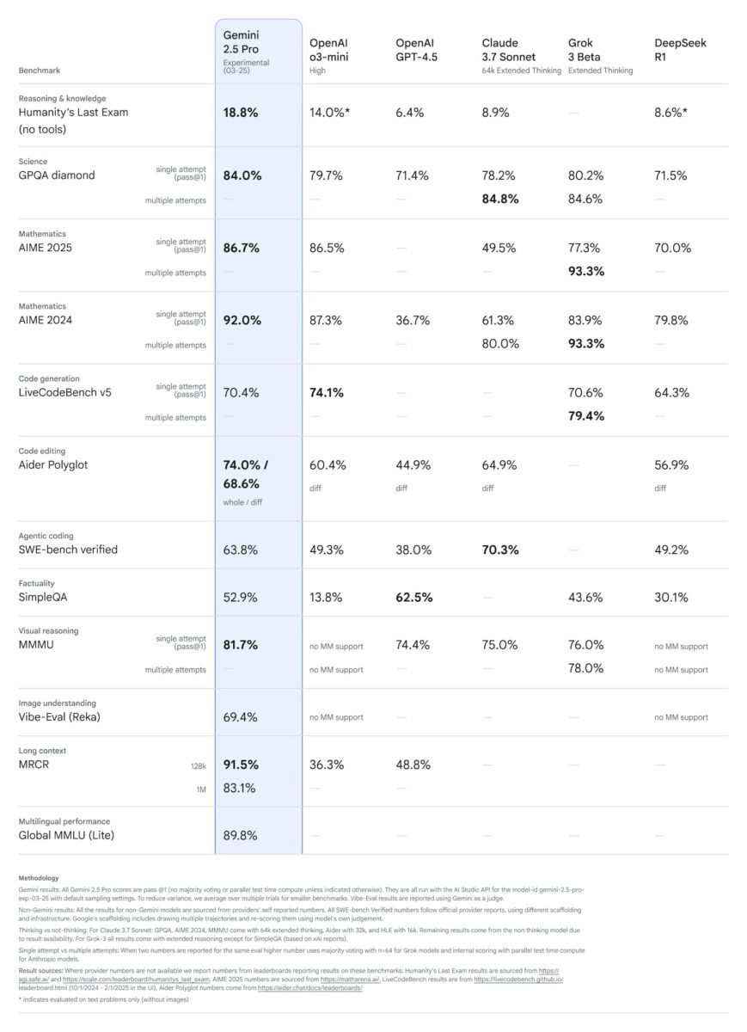Click the Aider Polyglot benchmark label

click(52, 465)
